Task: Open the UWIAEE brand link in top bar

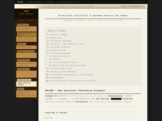Action: pos(20,2)
